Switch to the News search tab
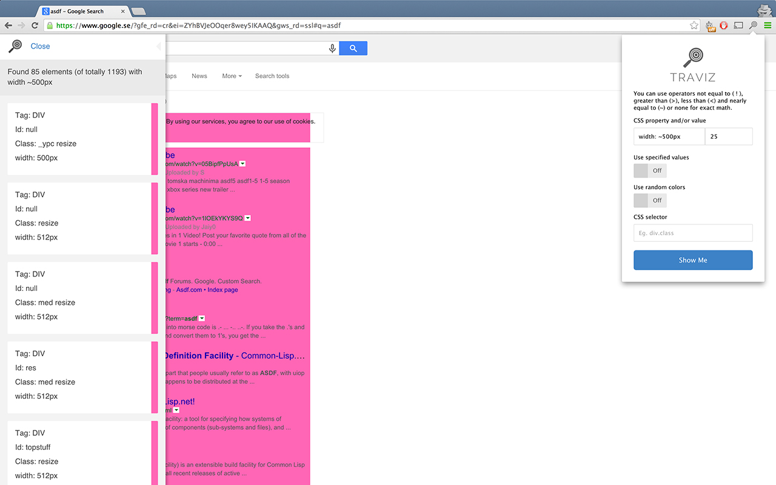The width and height of the screenshot is (776, 485). click(x=199, y=76)
